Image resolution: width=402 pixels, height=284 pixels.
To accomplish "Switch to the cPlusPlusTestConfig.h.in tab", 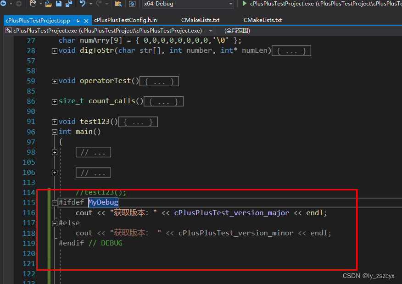I will tap(125, 20).
